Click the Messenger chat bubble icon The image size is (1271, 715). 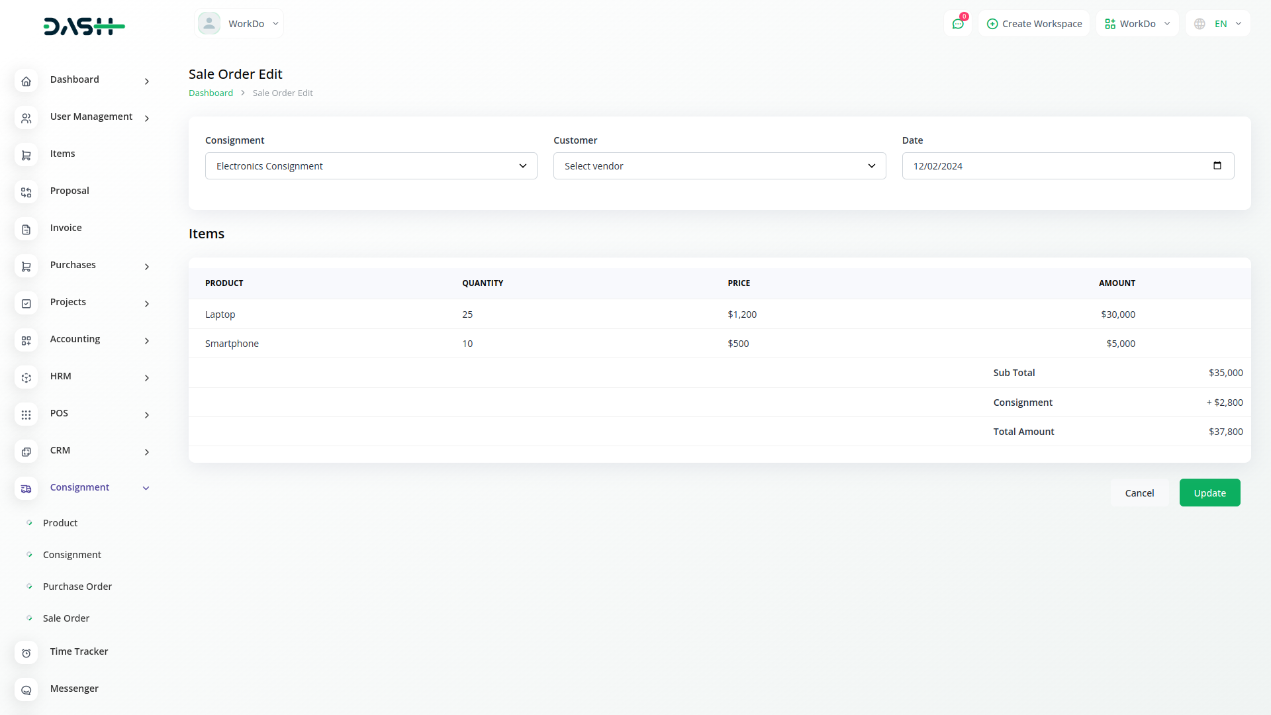tap(26, 691)
